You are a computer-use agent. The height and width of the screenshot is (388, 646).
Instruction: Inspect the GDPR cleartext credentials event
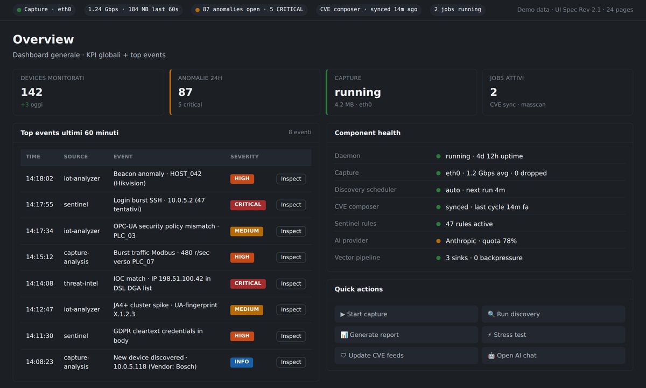(x=291, y=336)
